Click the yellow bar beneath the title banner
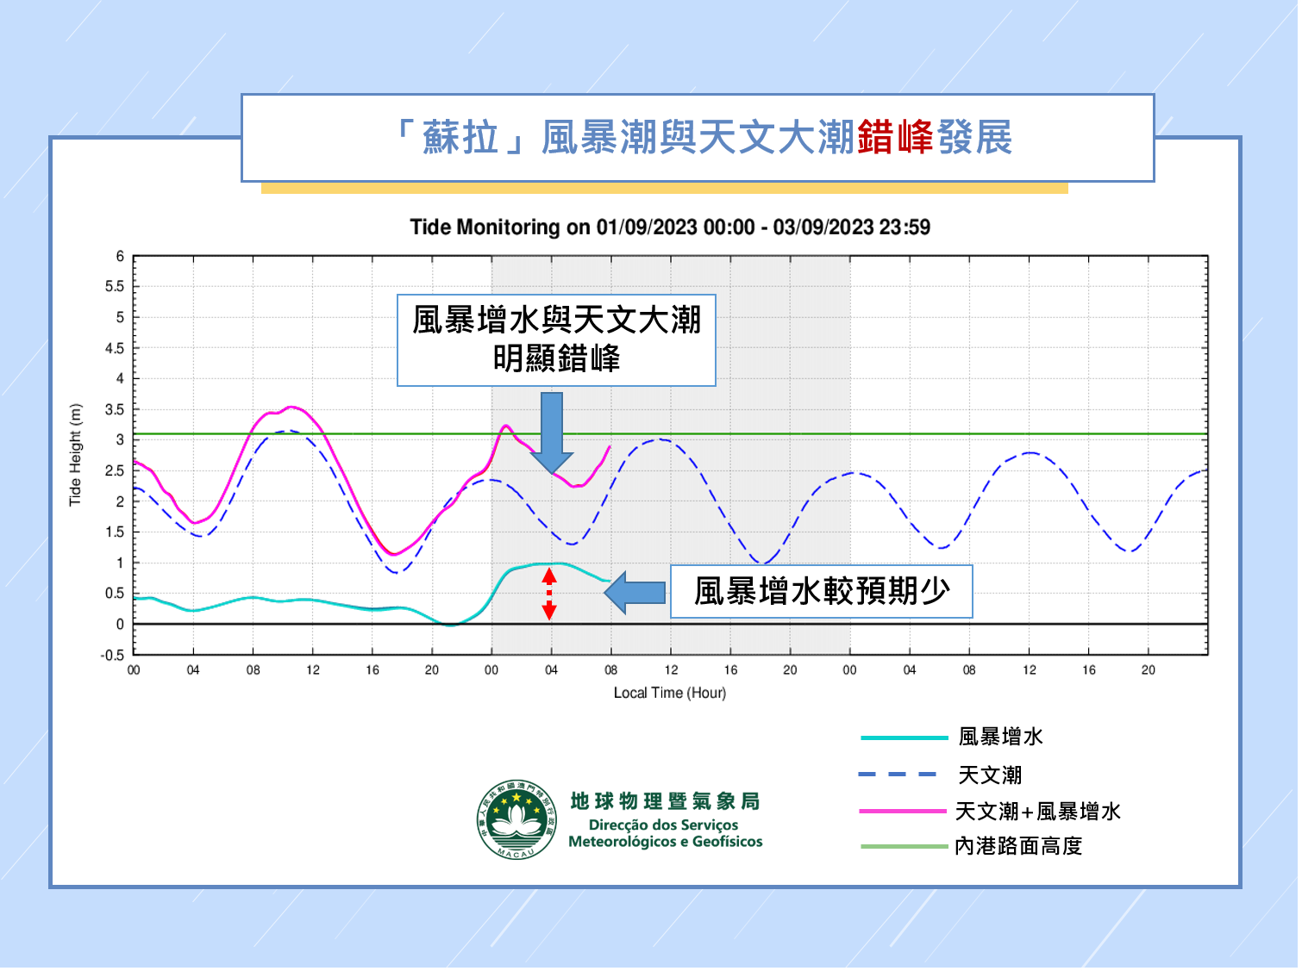1302x971 pixels. 664,188
